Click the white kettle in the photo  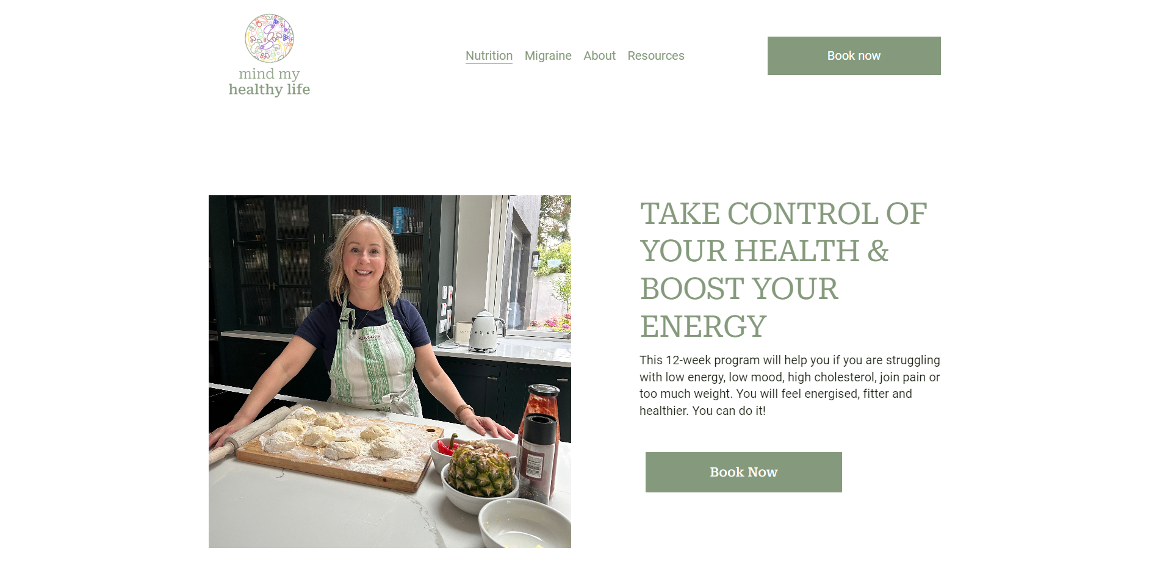coord(485,331)
